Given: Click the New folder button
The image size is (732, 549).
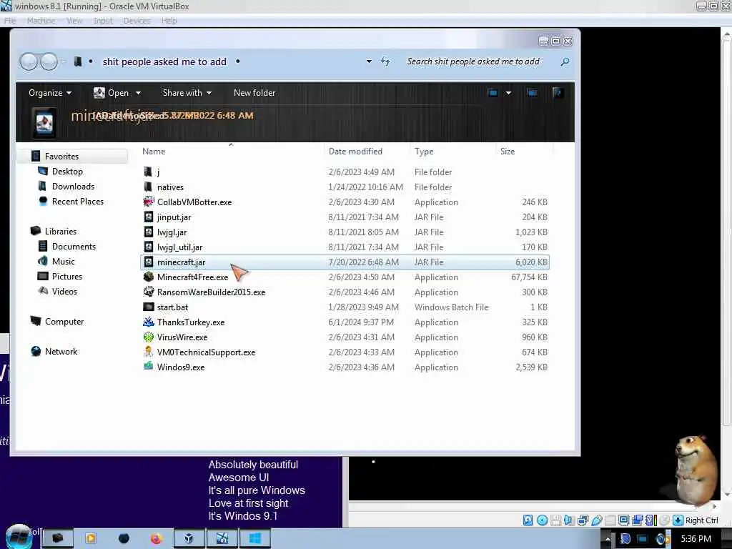Looking at the screenshot, I should click(x=254, y=93).
